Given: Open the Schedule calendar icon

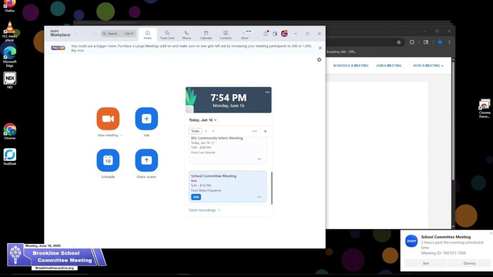Looking at the screenshot, I should [108, 160].
